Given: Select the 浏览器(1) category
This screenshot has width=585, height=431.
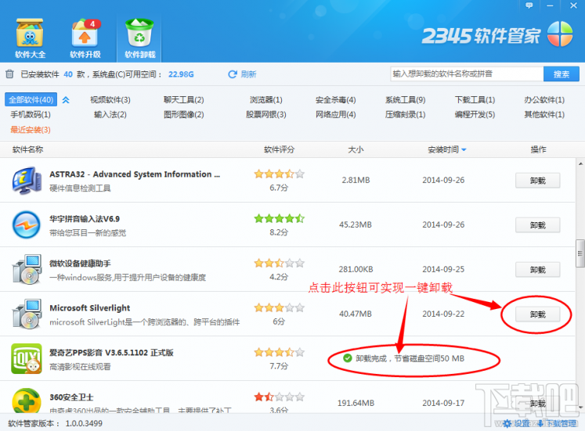Looking at the screenshot, I should pyautogui.click(x=266, y=100).
